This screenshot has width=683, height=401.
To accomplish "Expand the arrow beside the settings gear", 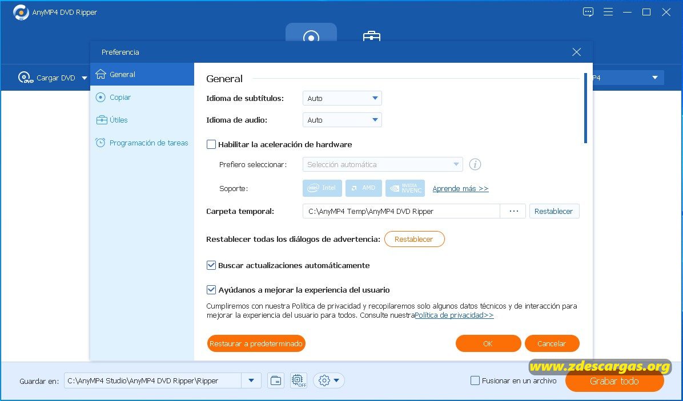I will 337,380.
